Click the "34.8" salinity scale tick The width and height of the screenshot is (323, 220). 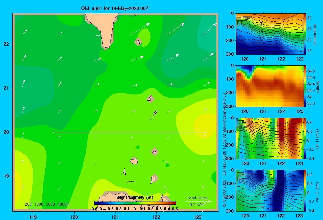pyautogui.click(x=311, y=71)
